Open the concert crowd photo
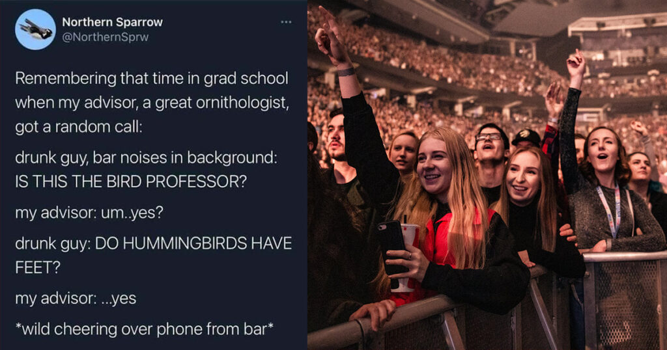 pyautogui.click(x=487, y=175)
